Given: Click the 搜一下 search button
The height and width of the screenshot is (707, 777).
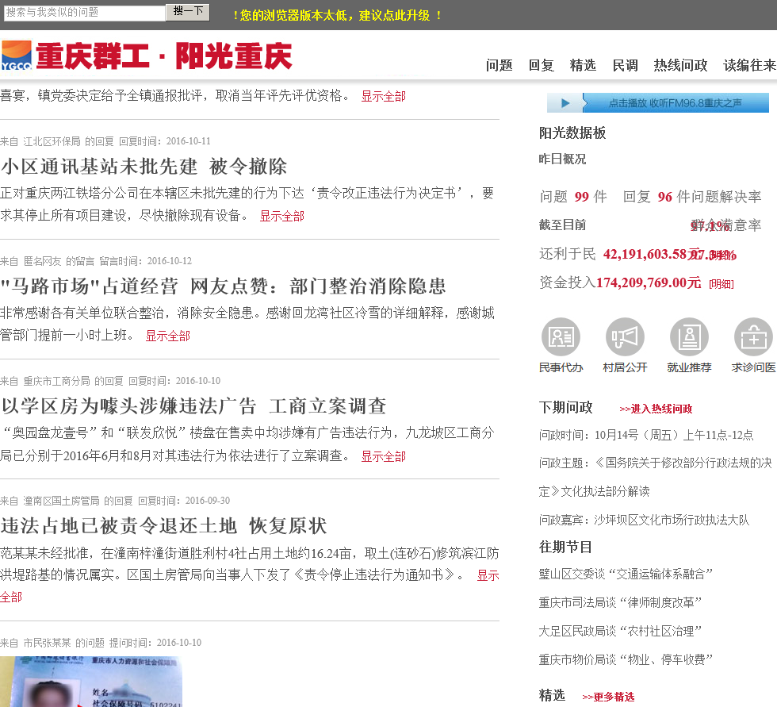Looking at the screenshot, I should click(x=188, y=12).
